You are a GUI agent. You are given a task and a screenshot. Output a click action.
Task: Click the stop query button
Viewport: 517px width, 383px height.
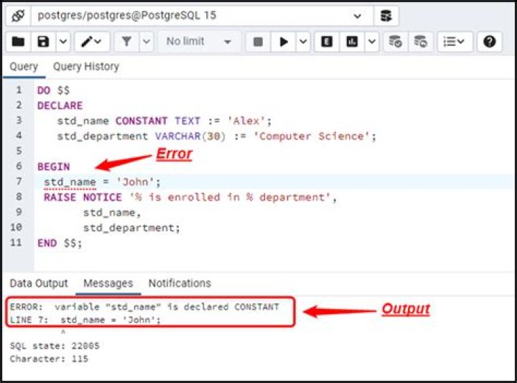(258, 42)
